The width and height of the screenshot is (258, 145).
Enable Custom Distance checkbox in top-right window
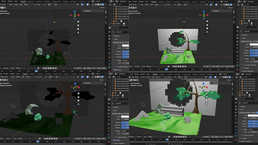pyautogui.click(x=244, y=65)
